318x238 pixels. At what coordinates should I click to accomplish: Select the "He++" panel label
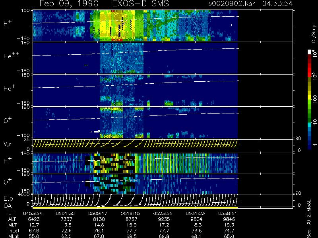[12, 56]
